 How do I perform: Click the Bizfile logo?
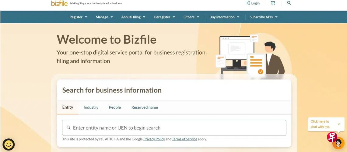[x=59, y=3]
